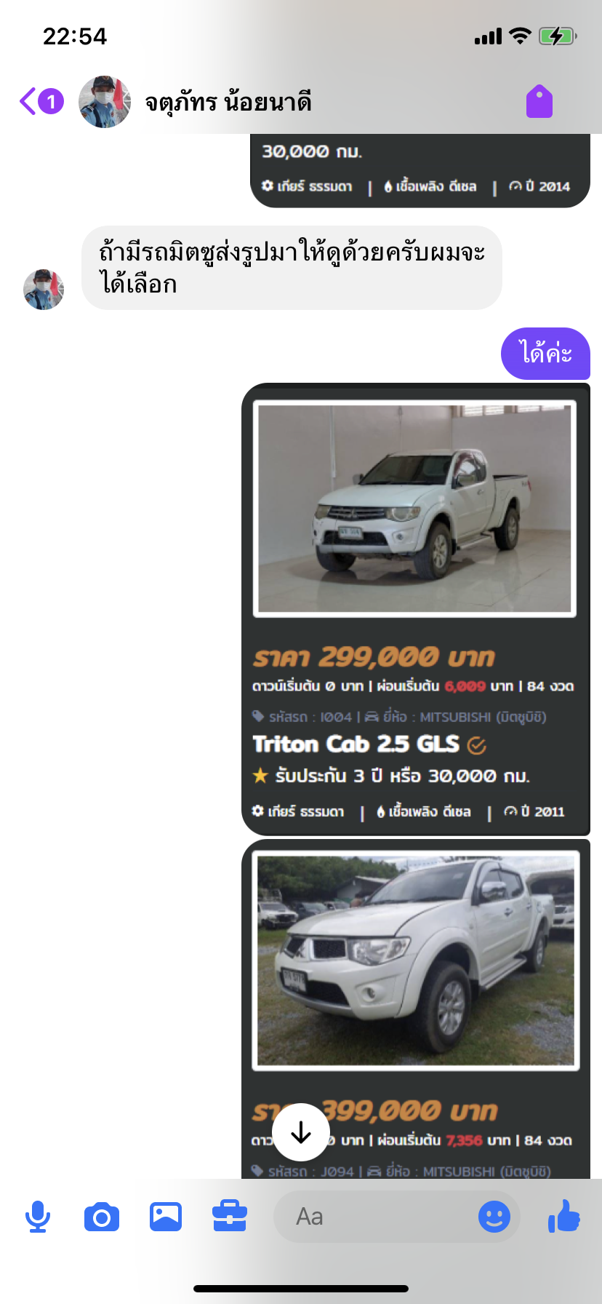
Task: Tap the Triton Cab 2.5 GLS title
Action: (356, 744)
